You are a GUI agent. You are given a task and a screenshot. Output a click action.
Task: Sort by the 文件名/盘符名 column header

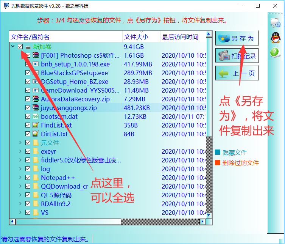point(66,37)
